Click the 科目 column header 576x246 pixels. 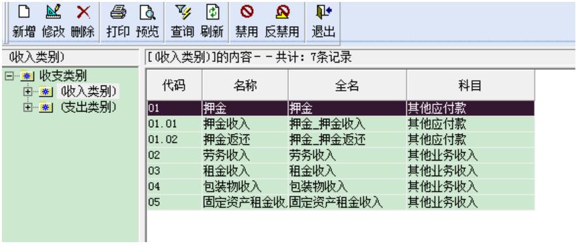pyautogui.click(x=470, y=85)
